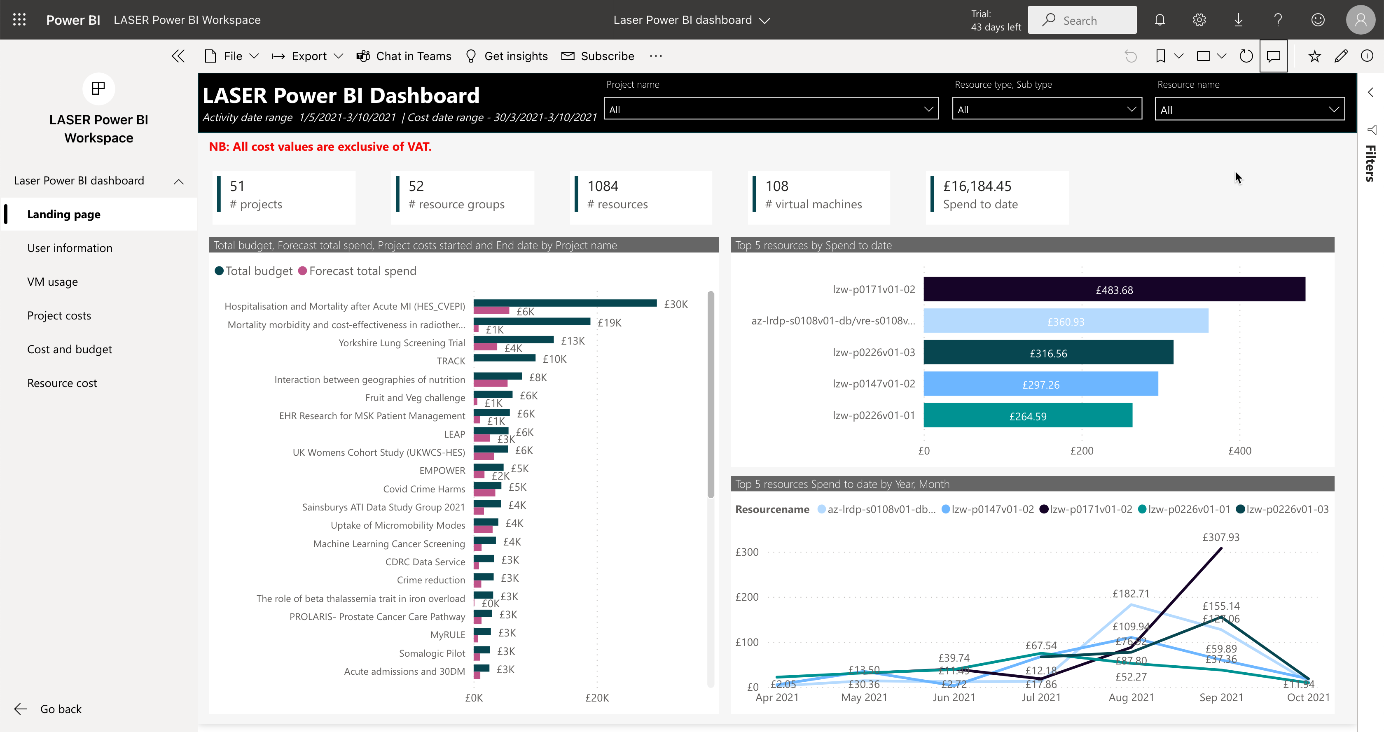Click the feedback smiley icon

pyautogui.click(x=1318, y=20)
